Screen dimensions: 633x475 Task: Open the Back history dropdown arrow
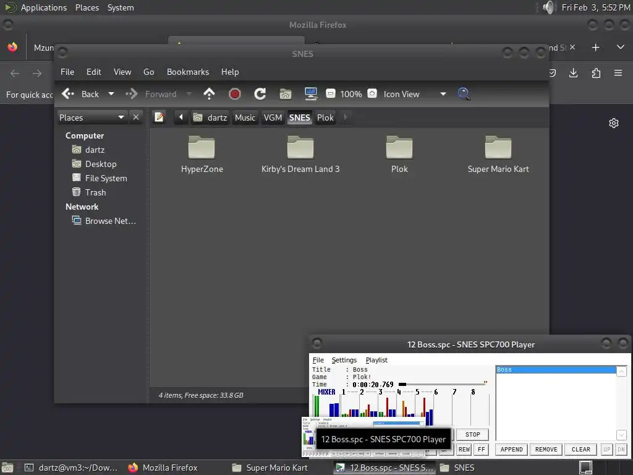pyautogui.click(x=111, y=94)
